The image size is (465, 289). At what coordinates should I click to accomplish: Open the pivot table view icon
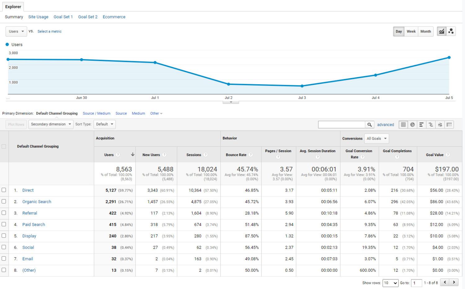(x=449, y=125)
